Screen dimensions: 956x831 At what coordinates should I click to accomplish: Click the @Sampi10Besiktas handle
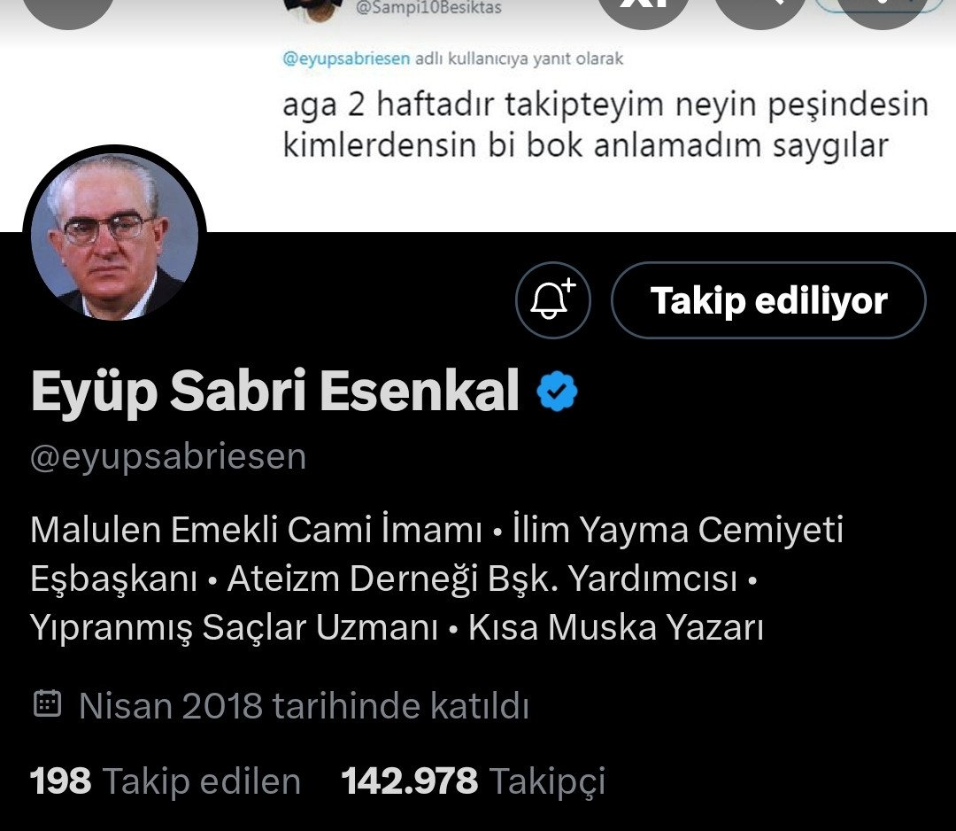[x=428, y=8]
